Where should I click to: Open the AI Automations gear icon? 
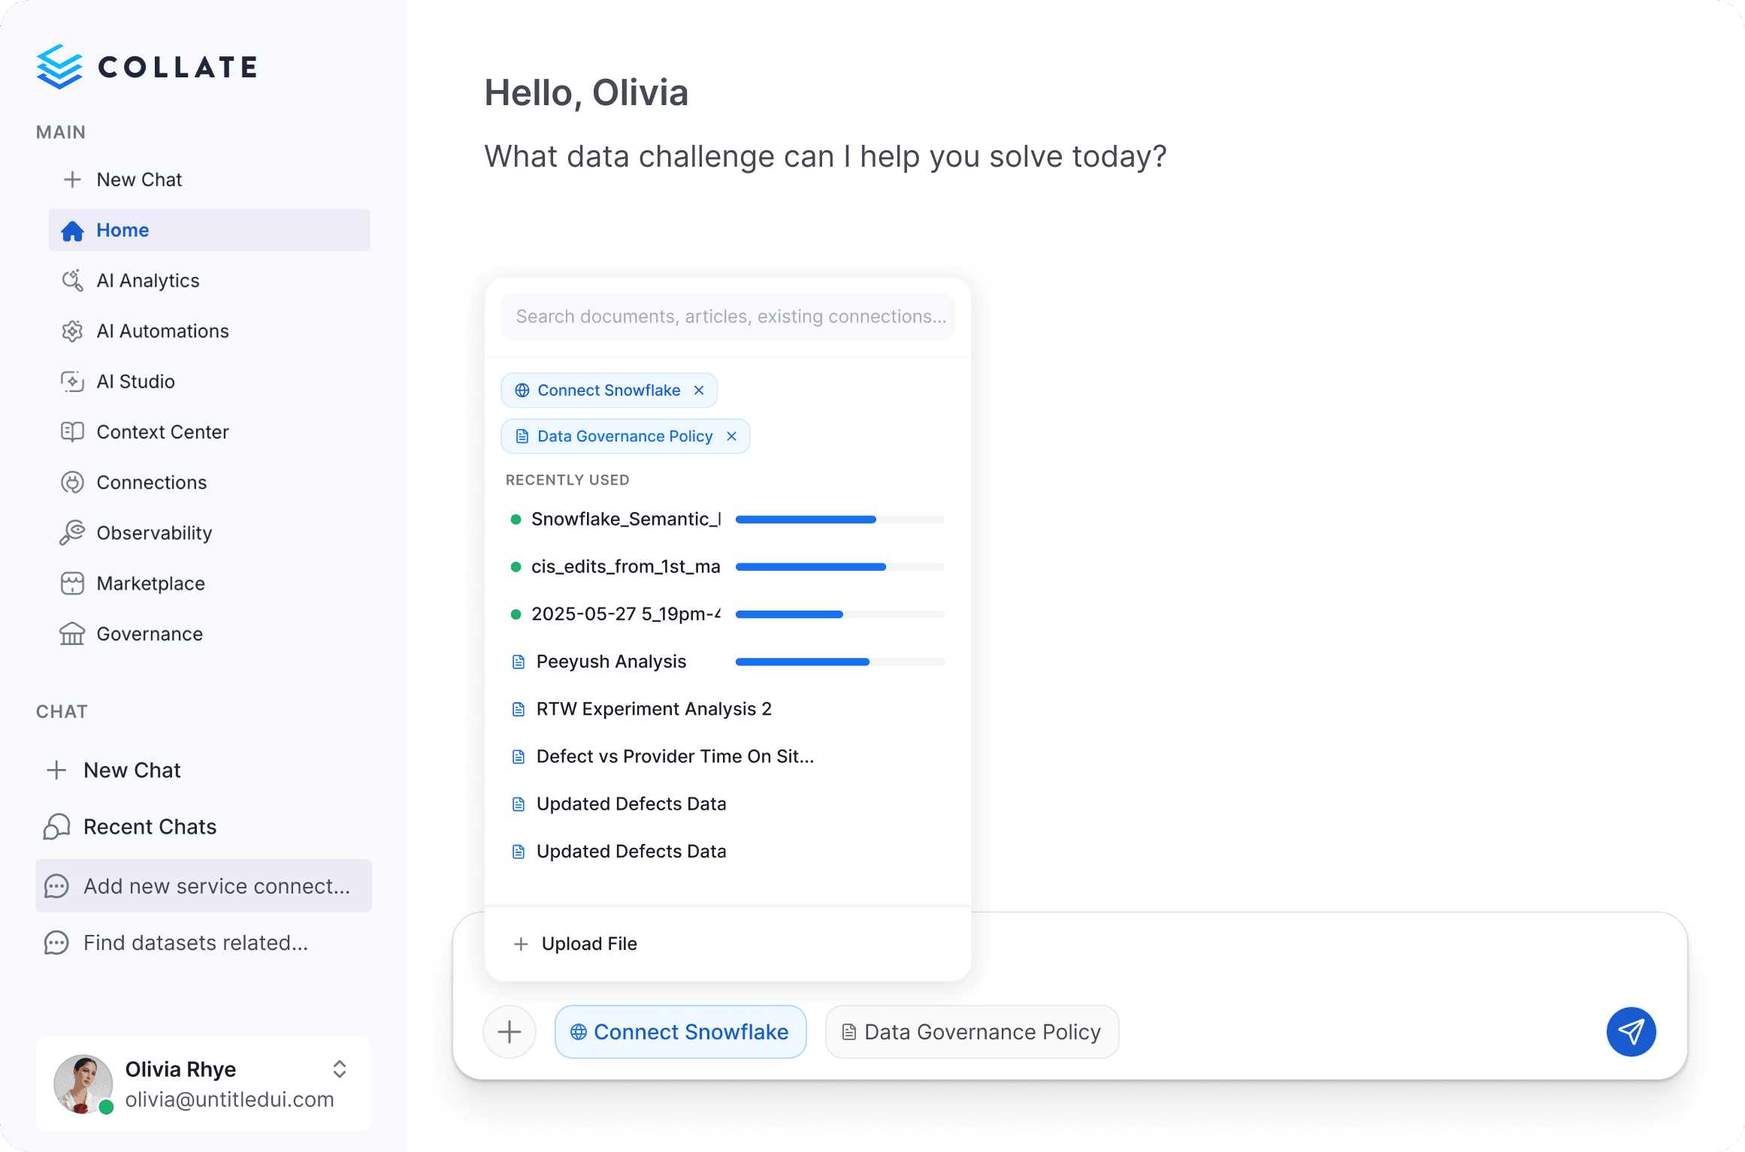[72, 331]
